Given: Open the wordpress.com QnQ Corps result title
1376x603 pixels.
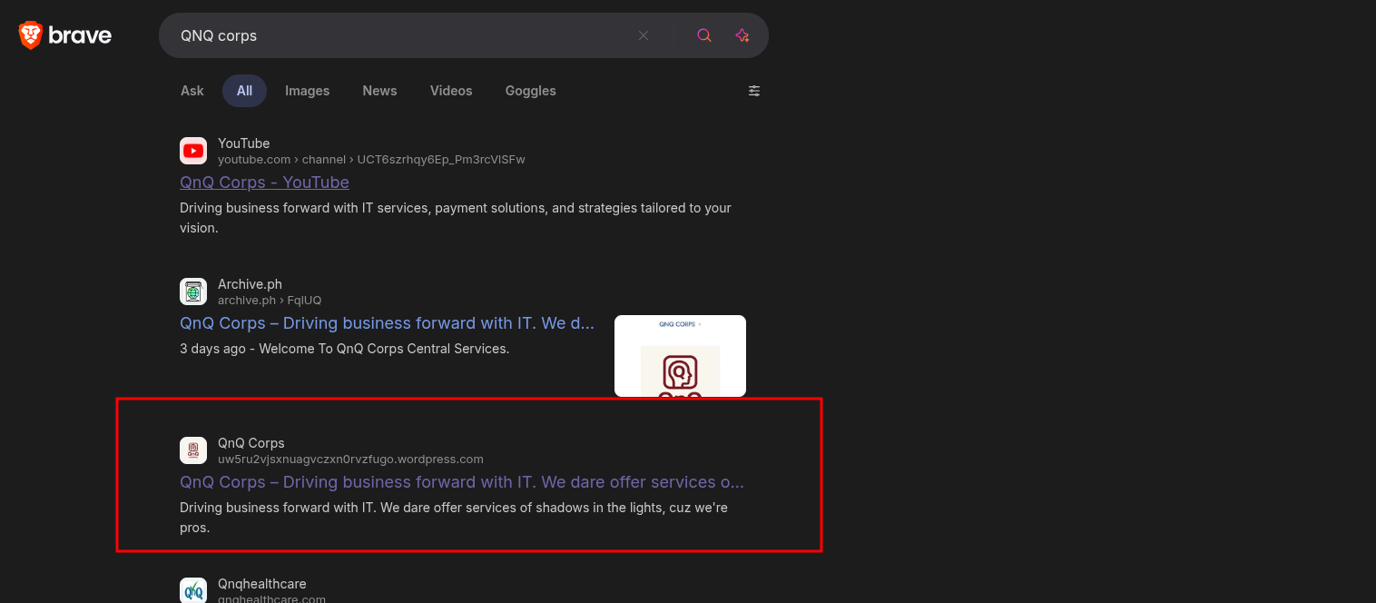Looking at the screenshot, I should pos(461,482).
